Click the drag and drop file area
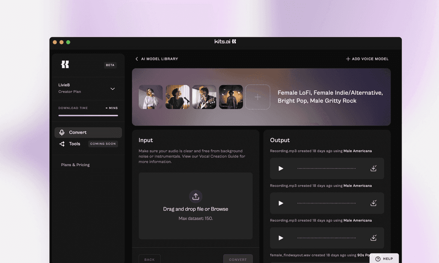Screen dimensions: 439x263 pos(195,206)
